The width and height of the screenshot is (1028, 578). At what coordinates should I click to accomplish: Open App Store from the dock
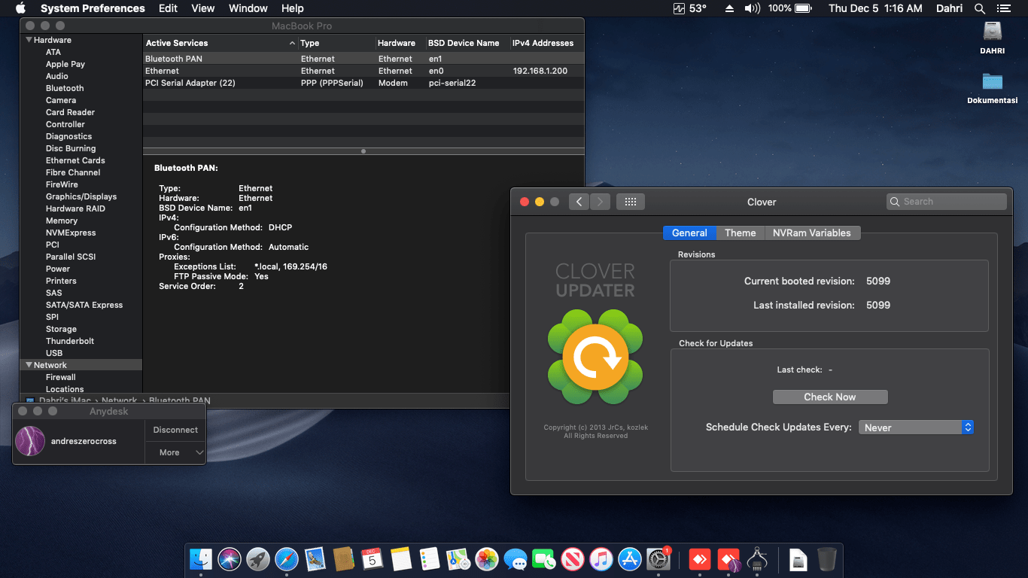630,559
